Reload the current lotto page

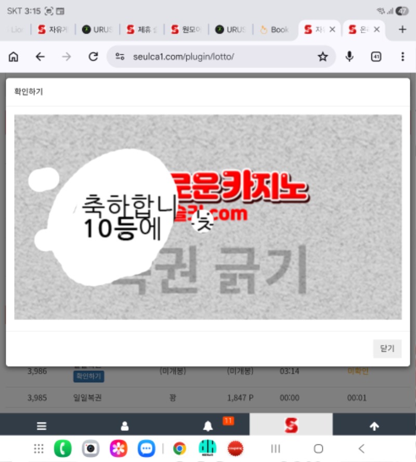[93, 57]
